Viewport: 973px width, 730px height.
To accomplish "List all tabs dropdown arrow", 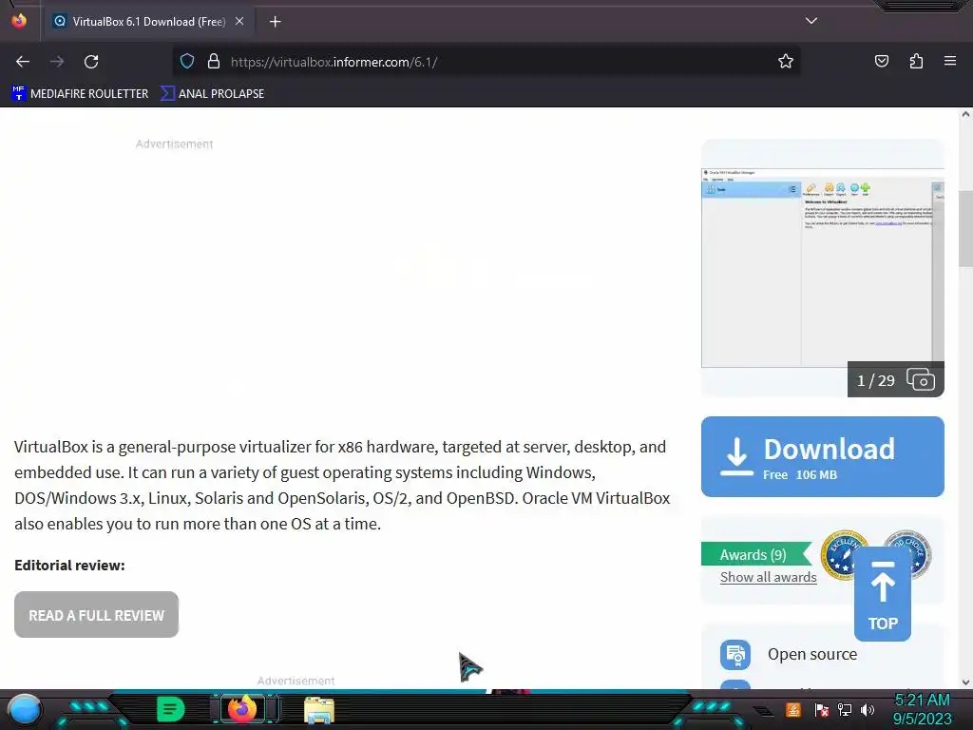I will pos(811,21).
